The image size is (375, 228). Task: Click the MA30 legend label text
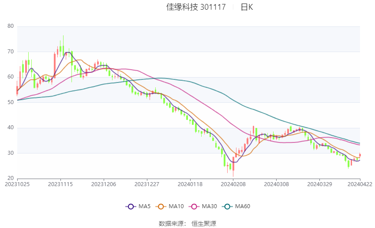pos(209,206)
